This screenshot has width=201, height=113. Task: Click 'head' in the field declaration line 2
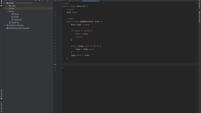tap(75, 12)
